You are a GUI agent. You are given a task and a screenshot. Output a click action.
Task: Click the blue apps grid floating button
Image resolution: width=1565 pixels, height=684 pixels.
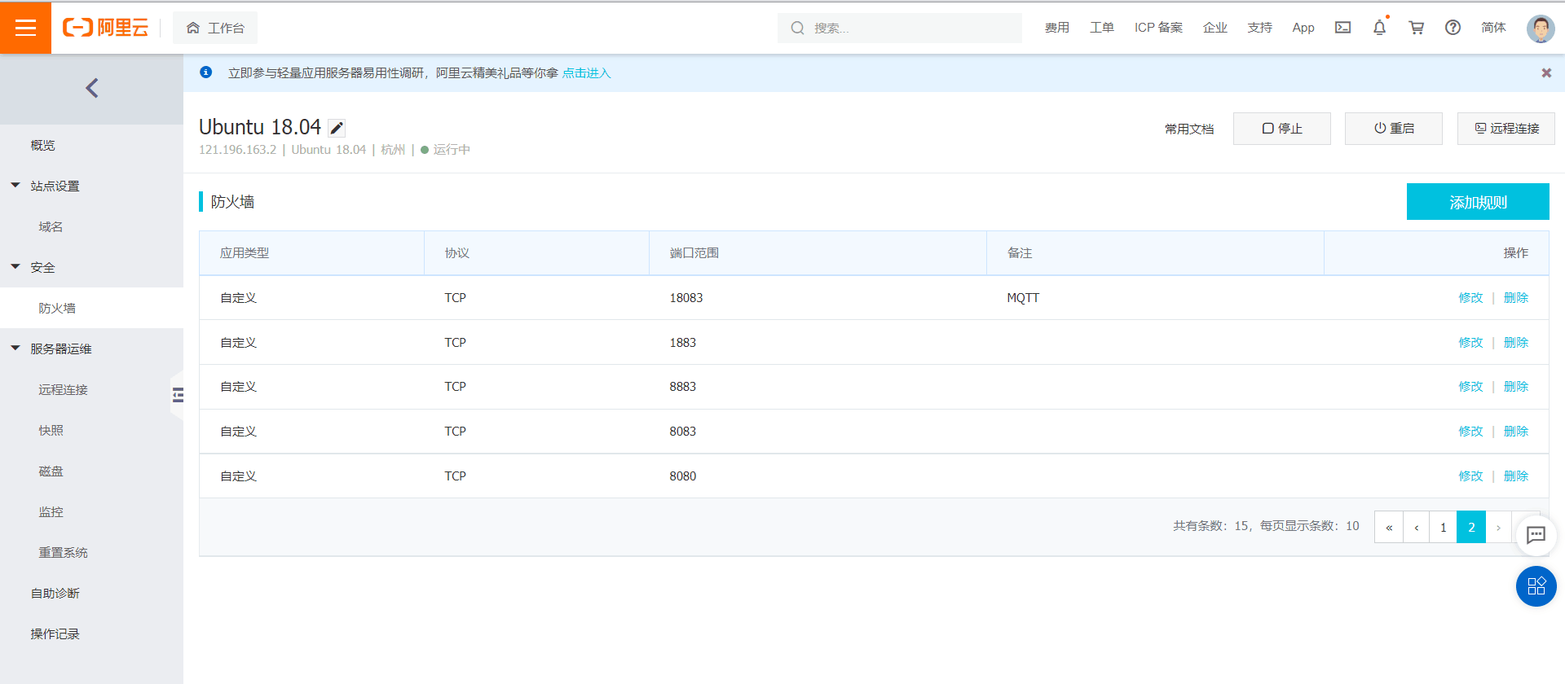pos(1536,586)
